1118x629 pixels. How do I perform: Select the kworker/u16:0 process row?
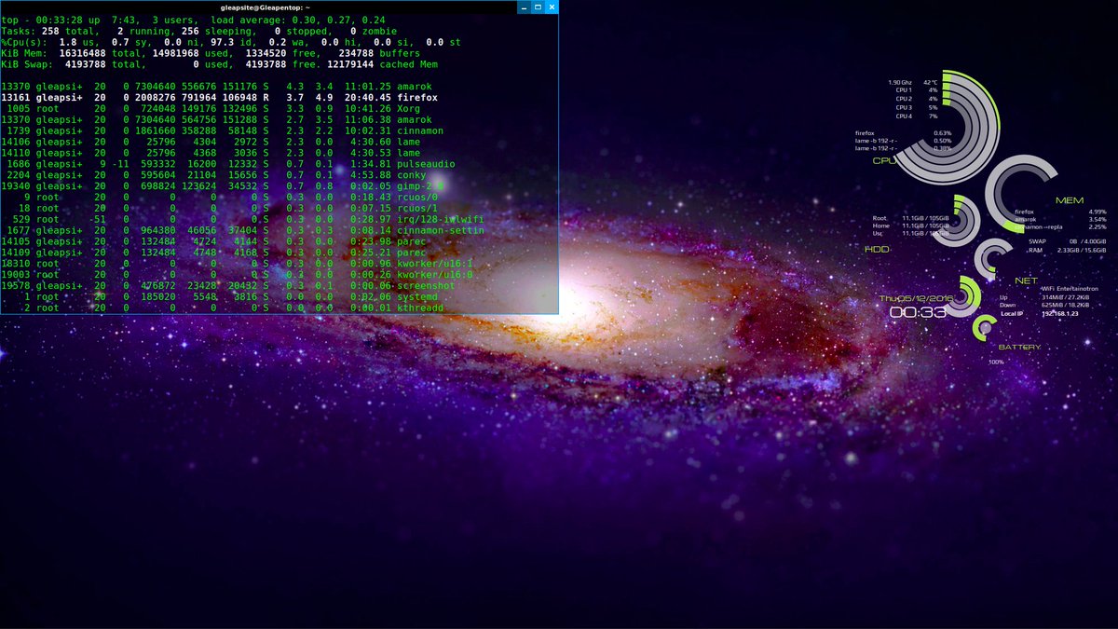tap(238, 276)
